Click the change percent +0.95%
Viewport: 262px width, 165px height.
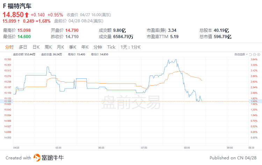coord(55,15)
